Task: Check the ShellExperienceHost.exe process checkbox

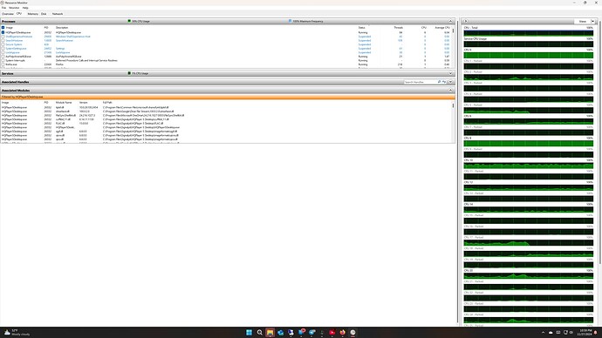Action: point(3,37)
